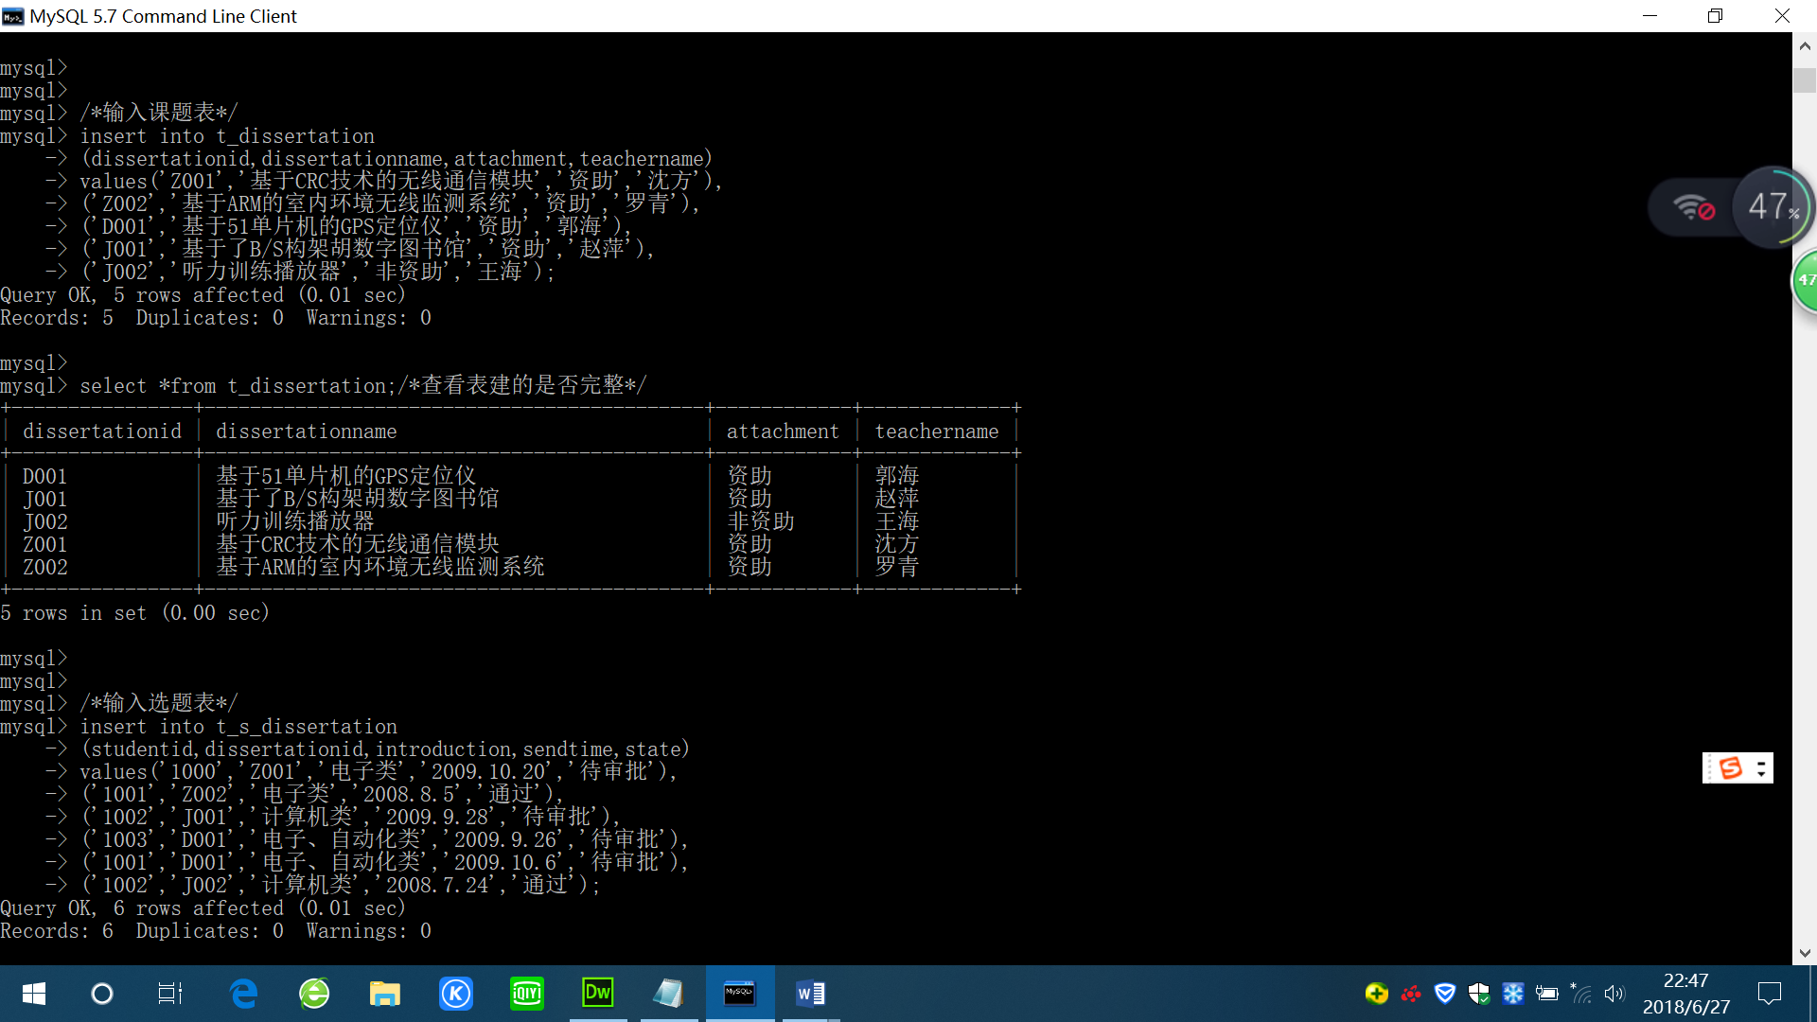
Task: Open iQIYI app on taskbar
Action: 527,994
